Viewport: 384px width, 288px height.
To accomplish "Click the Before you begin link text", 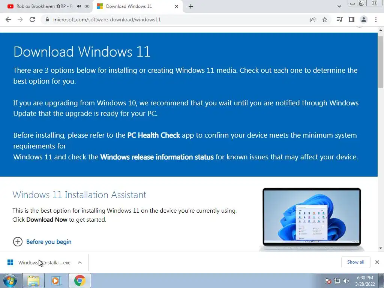I will coord(49,242).
